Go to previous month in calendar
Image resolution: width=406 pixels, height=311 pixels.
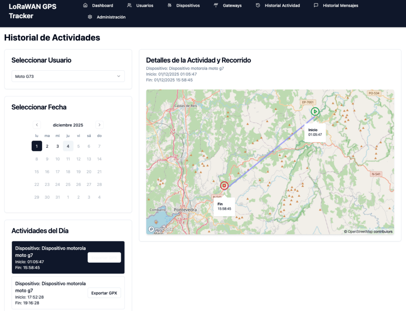pyautogui.click(x=37, y=125)
